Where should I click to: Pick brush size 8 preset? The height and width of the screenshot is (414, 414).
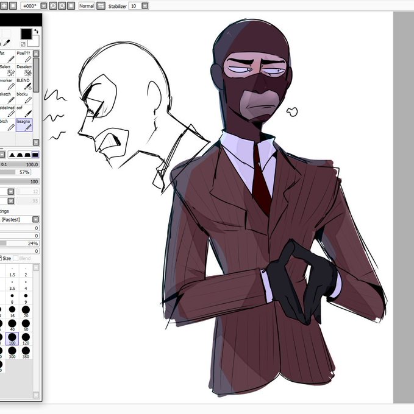[x=12, y=298]
